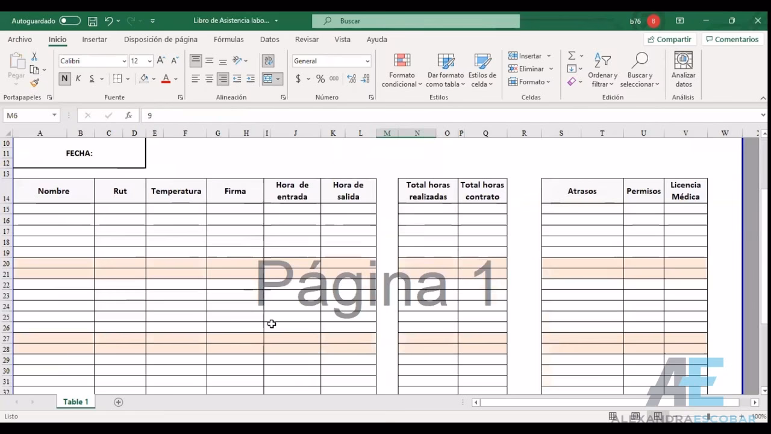Screen dimensions: 771x434
Task: Click the Undo arrow icon
Action: click(108, 21)
